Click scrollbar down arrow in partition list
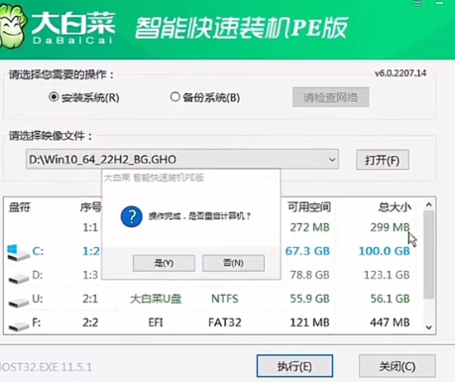 pos(429,327)
